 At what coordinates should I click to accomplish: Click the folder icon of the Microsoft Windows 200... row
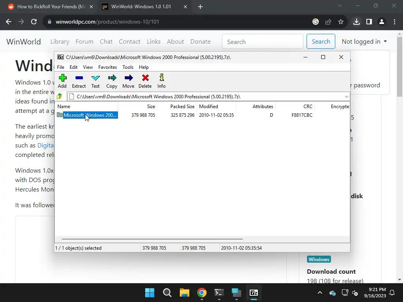[x=60, y=115]
